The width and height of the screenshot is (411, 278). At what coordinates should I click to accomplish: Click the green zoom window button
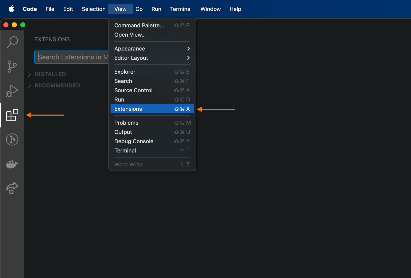pyautogui.click(x=23, y=25)
